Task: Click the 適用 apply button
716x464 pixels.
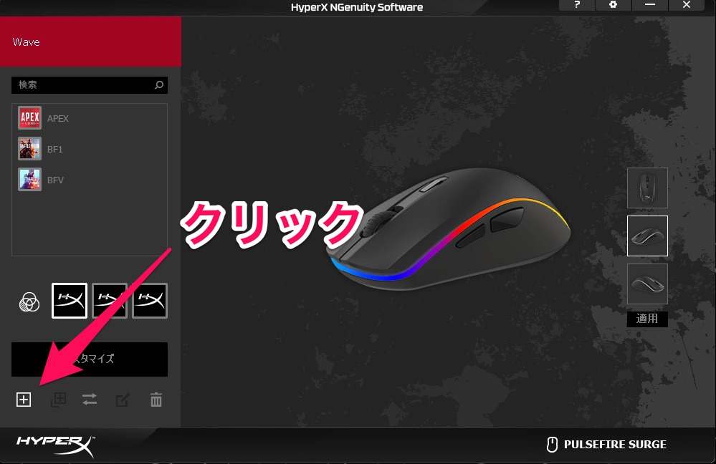Action: coord(647,319)
